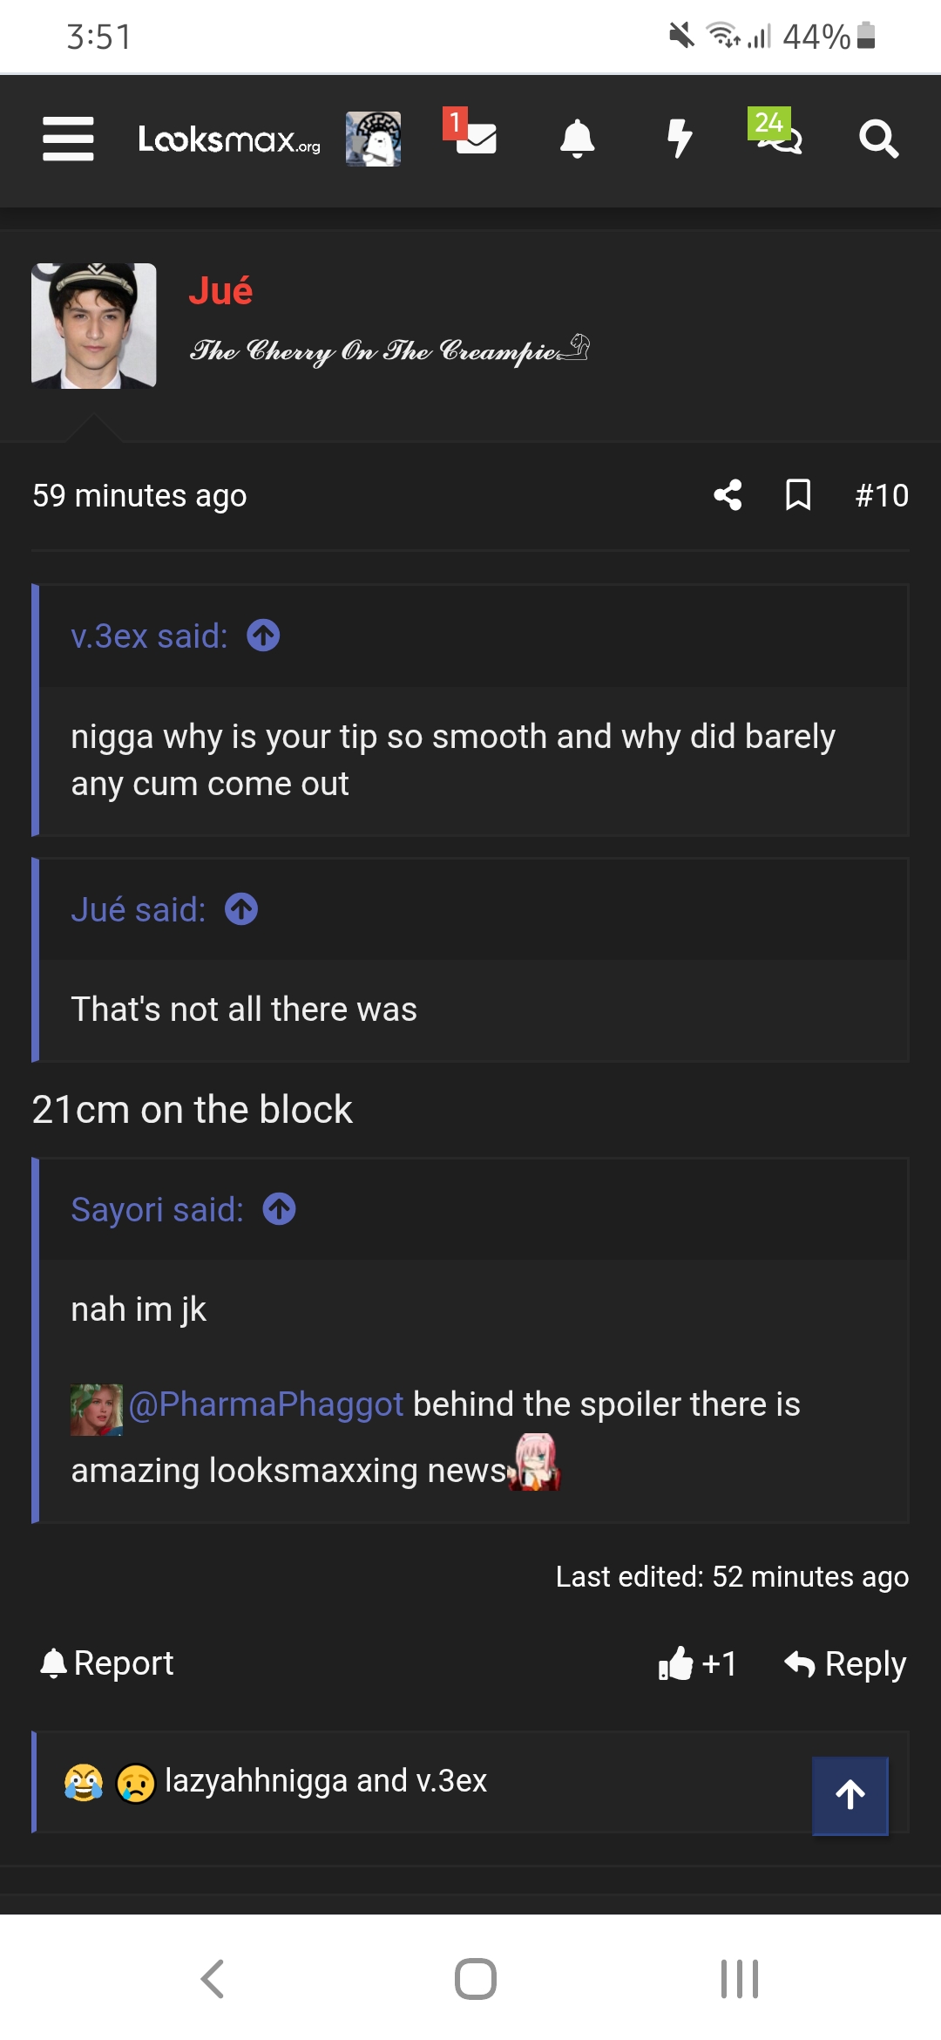This screenshot has width=941, height=2040.
Task: Open the chat bubbles icon showing 24
Action: pyautogui.click(x=777, y=135)
